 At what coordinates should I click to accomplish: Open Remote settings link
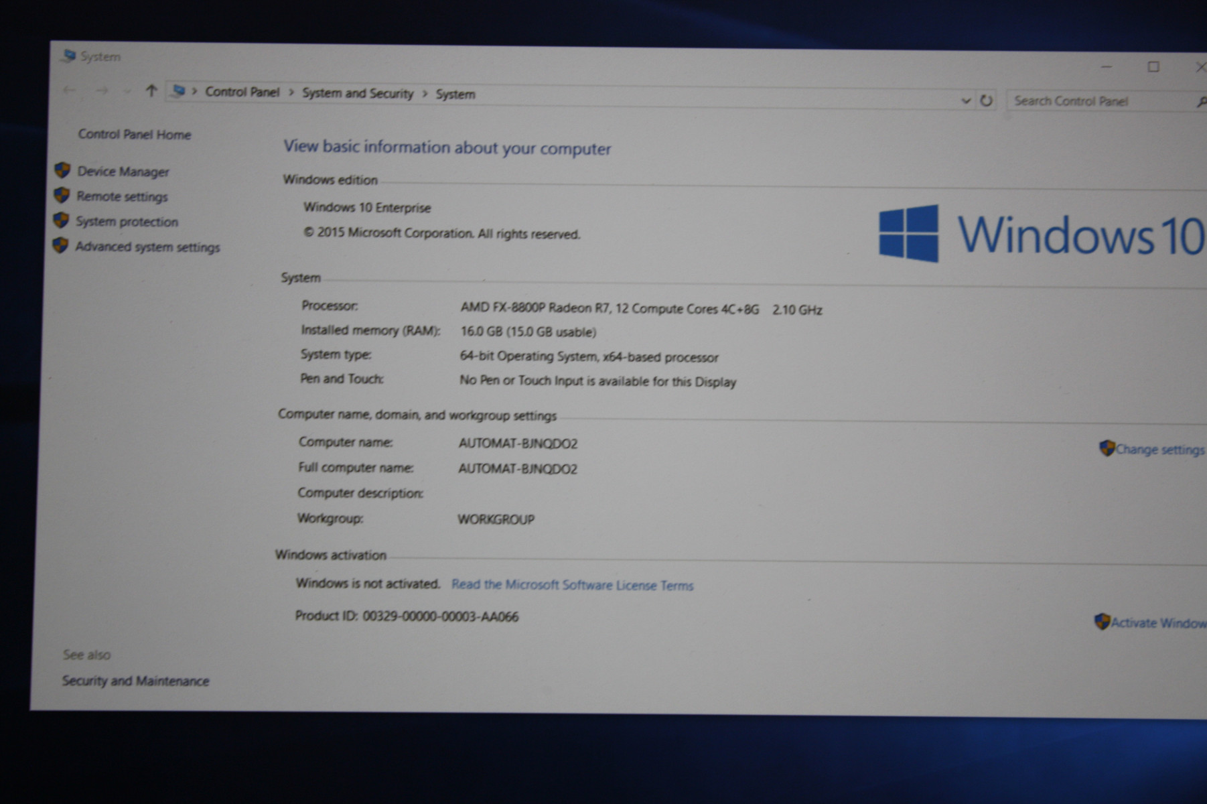tap(122, 196)
